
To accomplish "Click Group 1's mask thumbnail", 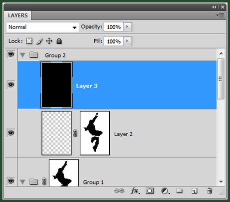I will point(64,173).
